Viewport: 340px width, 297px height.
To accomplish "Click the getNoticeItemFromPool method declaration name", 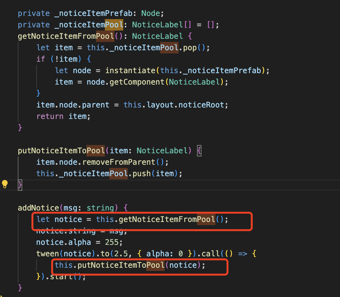I will point(66,36).
